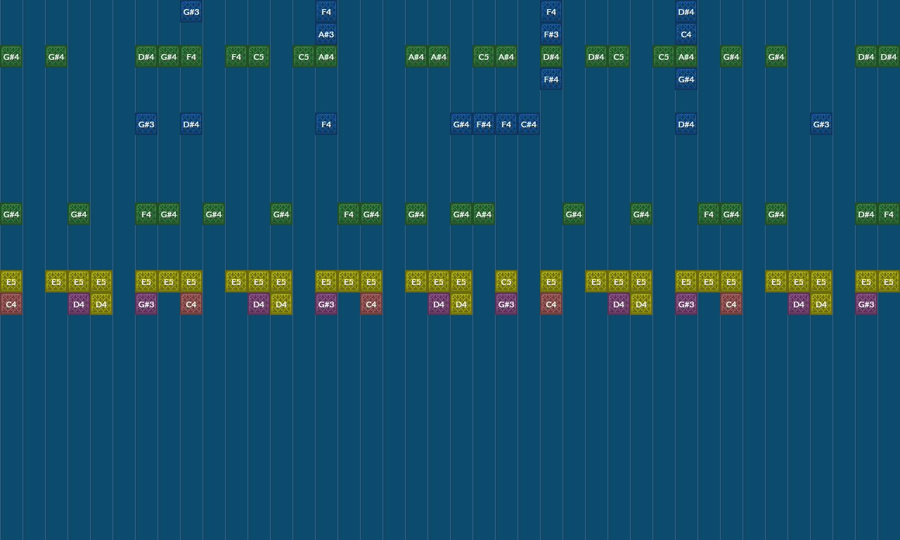Click the blue C#4 note block
Screen dimensions: 900x540
click(x=529, y=124)
